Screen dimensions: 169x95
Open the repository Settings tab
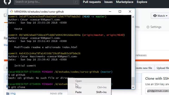pyautogui.click(x=154, y=27)
